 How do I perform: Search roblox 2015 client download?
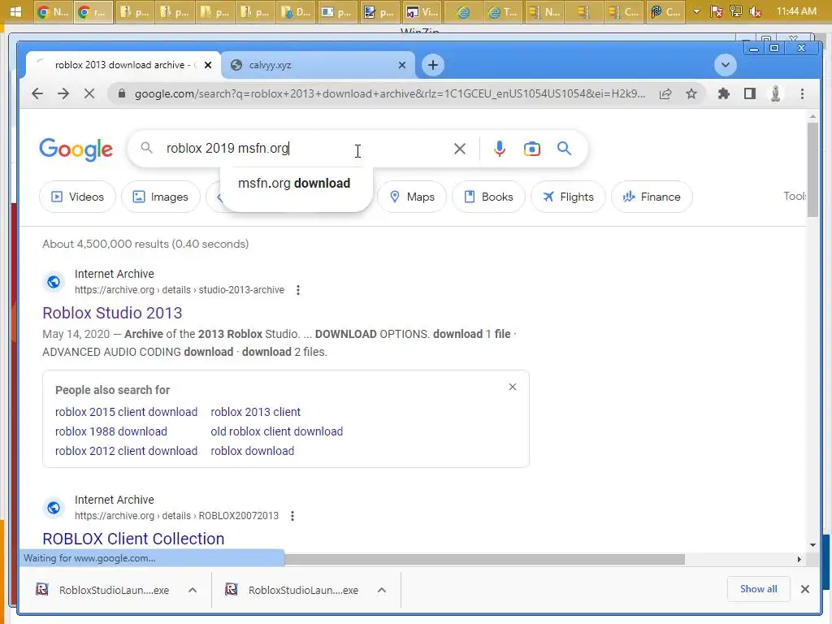point(126,412)
